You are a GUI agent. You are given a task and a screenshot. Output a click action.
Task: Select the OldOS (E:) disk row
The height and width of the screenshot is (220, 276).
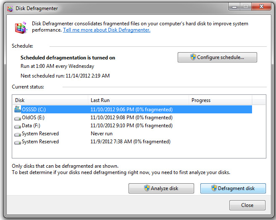click(133, 118)
